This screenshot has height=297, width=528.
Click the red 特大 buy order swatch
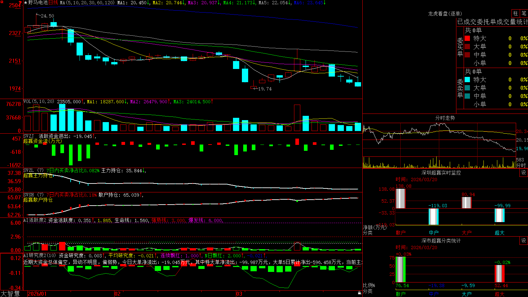point(467,38)
